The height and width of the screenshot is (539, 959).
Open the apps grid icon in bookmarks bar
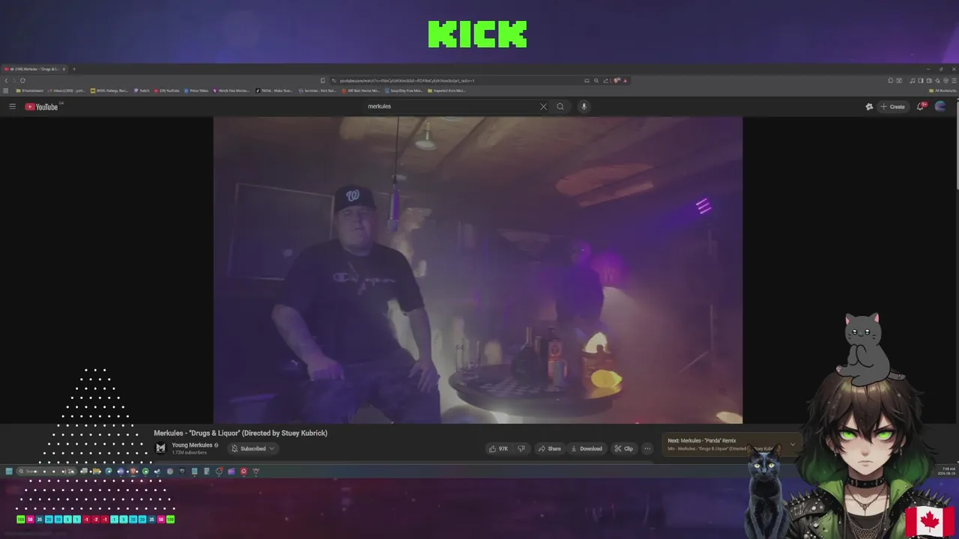[x=6, y=91]
